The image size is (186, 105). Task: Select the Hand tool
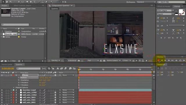[7, 2]
